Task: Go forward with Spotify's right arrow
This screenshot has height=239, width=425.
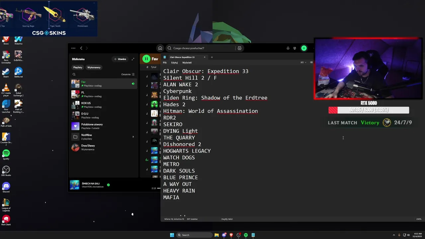Action: tap(87, 48)
